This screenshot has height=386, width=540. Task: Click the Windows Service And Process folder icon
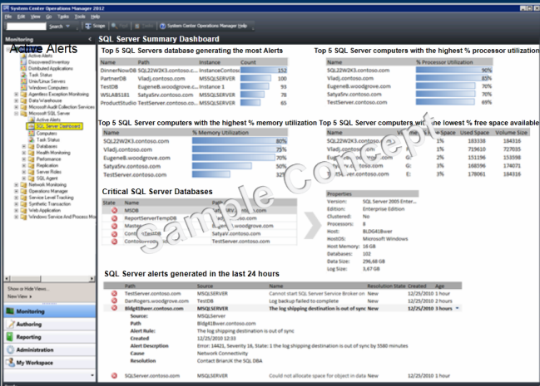pyautogui.click(x=23, y=217)
